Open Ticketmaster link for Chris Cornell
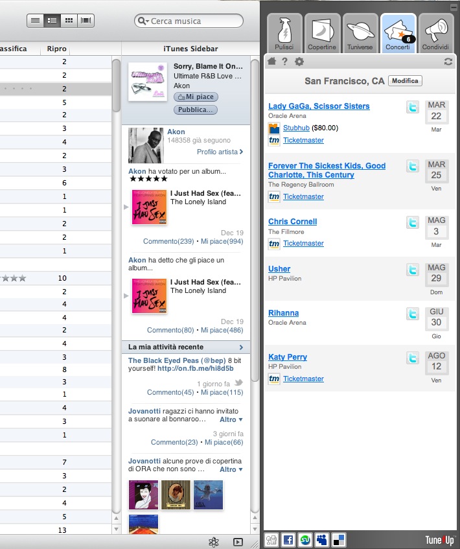The image size is (460, 549). coord(303,243)
